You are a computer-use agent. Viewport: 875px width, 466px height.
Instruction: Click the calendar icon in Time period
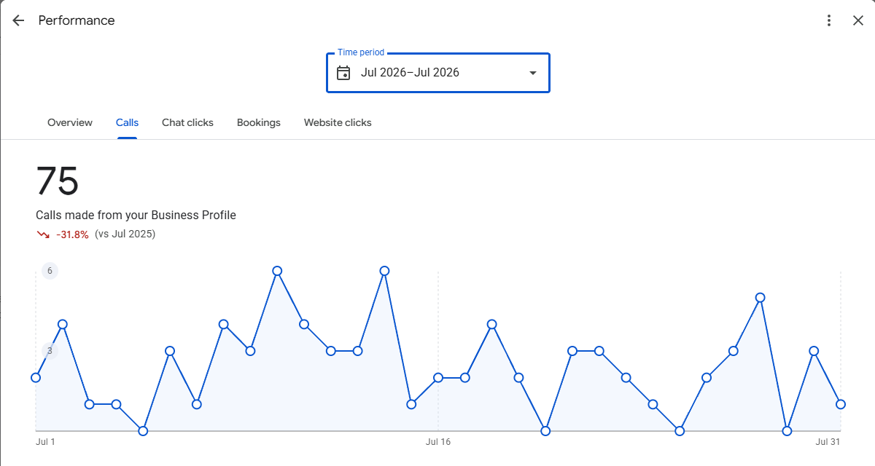click(343, 73)
